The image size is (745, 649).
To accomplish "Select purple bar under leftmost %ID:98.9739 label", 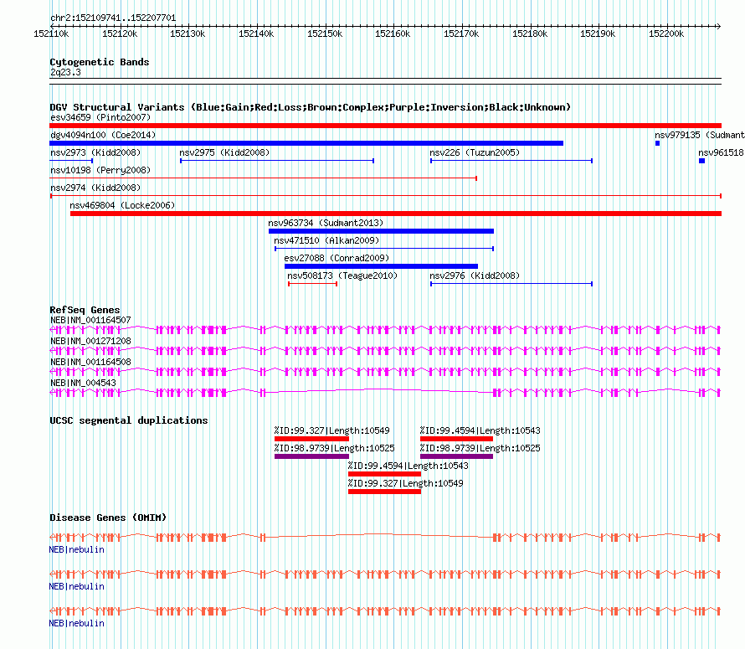I will 311,456.
